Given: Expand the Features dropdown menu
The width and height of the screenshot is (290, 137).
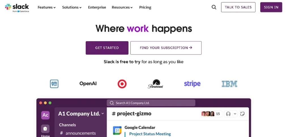Looking at the screenshot, I should [47, 7].
